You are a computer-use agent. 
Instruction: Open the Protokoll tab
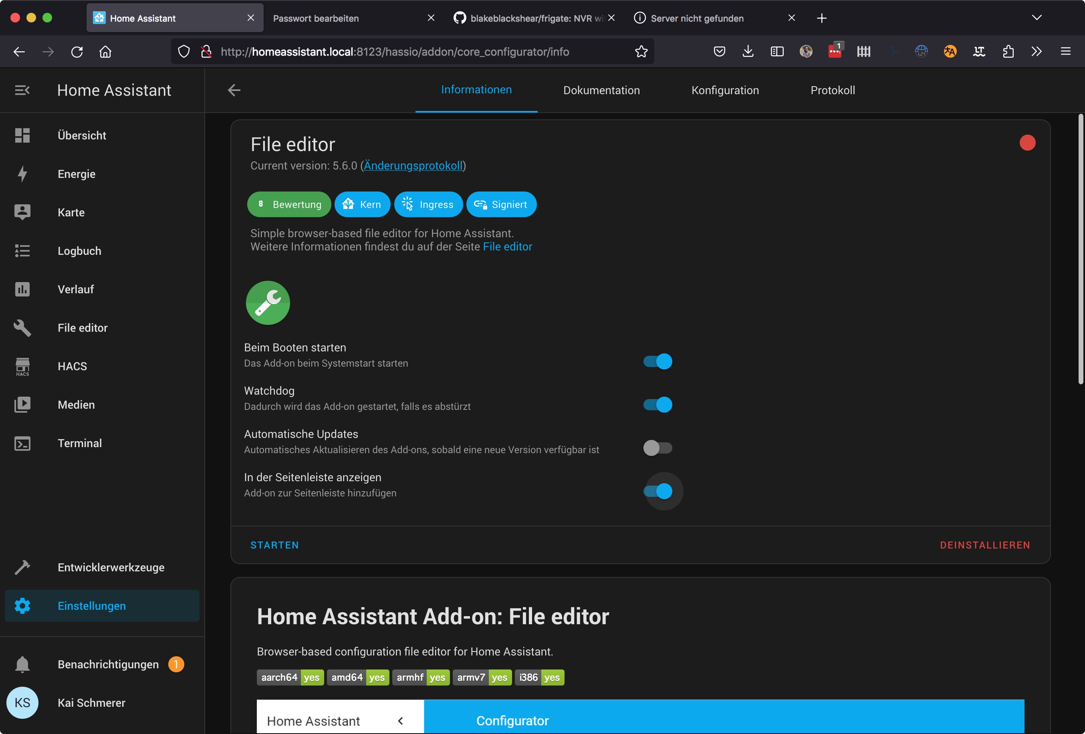(x=833, y=90)
